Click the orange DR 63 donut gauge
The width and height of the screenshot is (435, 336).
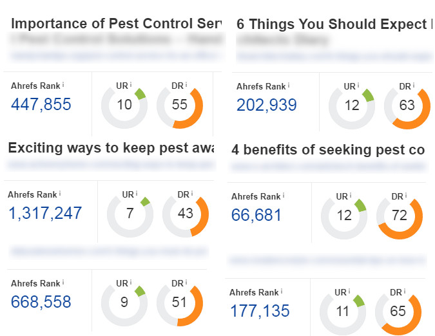[x=407, y=105]
